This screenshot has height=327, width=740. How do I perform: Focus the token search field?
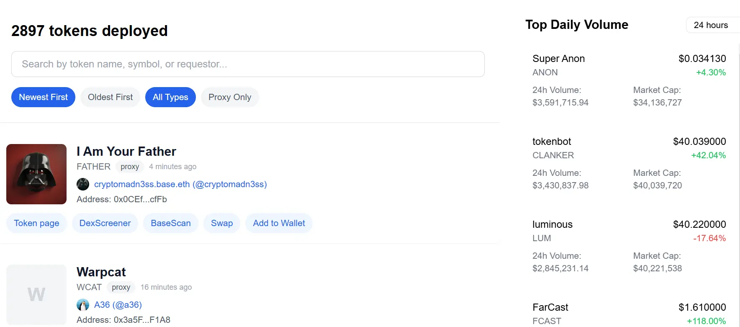point(248,64)
